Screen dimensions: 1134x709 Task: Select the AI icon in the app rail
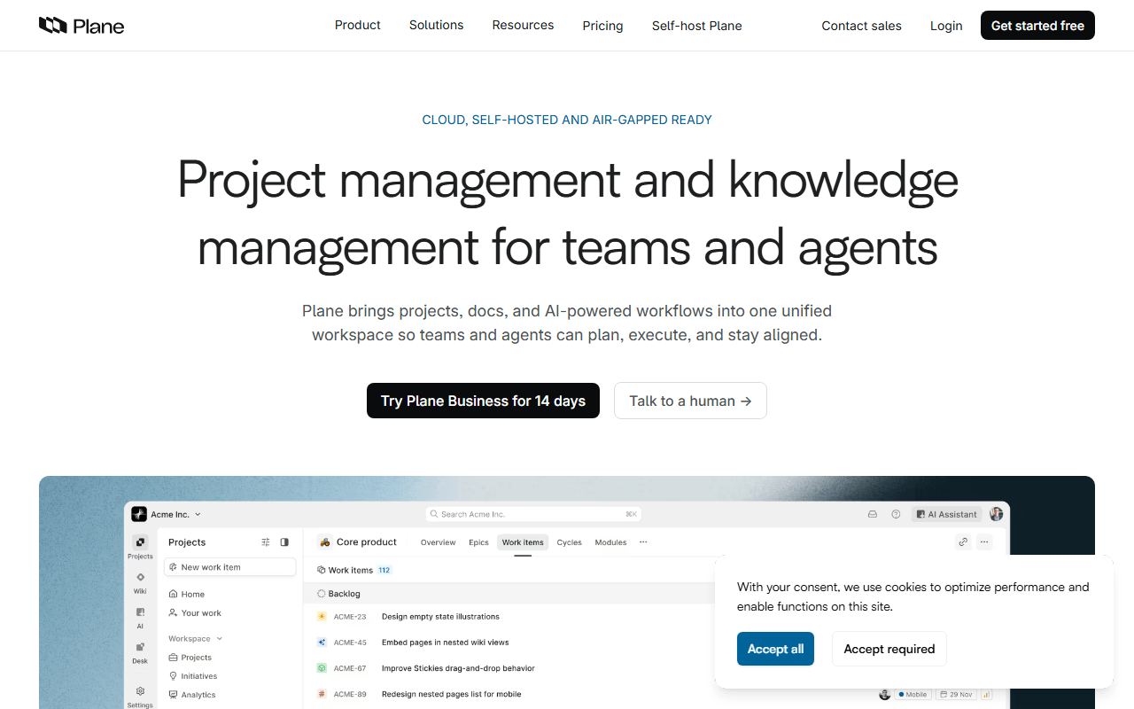(x=140, y=612)
